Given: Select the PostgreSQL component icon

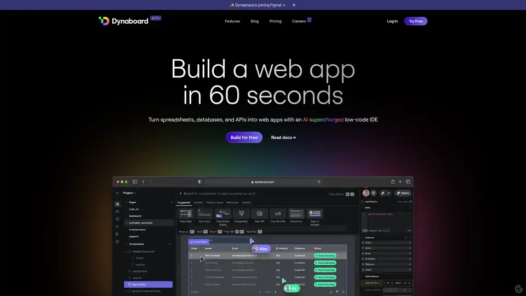Looking at the screenshot, I should point(242,213).
